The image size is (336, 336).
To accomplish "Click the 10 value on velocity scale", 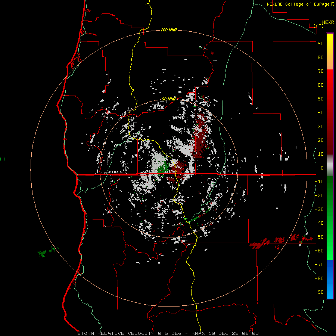I will click(x=321, y=154).
